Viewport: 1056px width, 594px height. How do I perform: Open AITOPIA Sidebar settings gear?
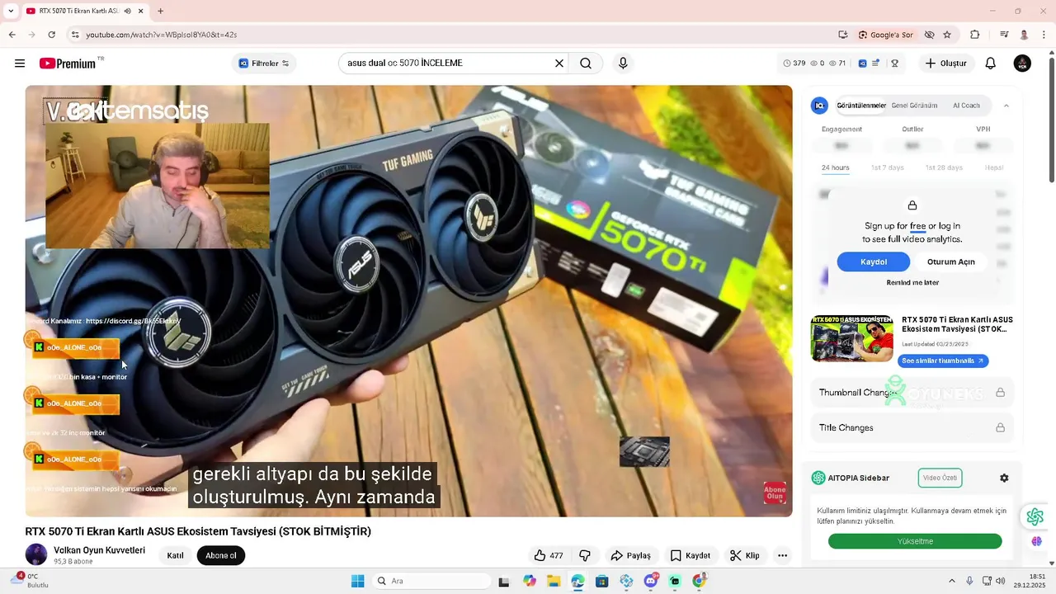click(x=1004, y=478)
